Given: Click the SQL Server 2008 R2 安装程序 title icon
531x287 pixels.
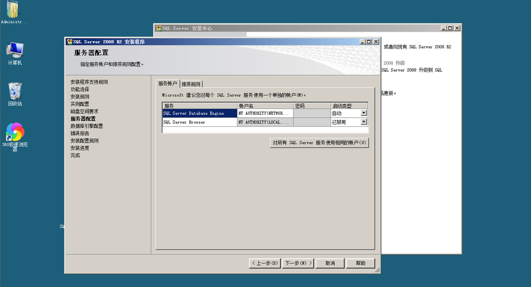Looking at the screenshot, I should 70,42.
